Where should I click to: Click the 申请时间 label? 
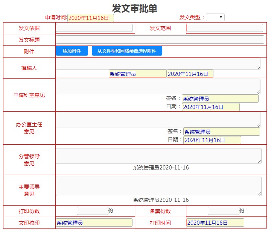tap(56, 17)
